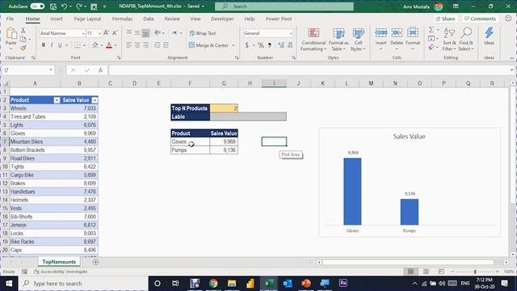Click the AutoSum sigma icon

coord(431,30)
